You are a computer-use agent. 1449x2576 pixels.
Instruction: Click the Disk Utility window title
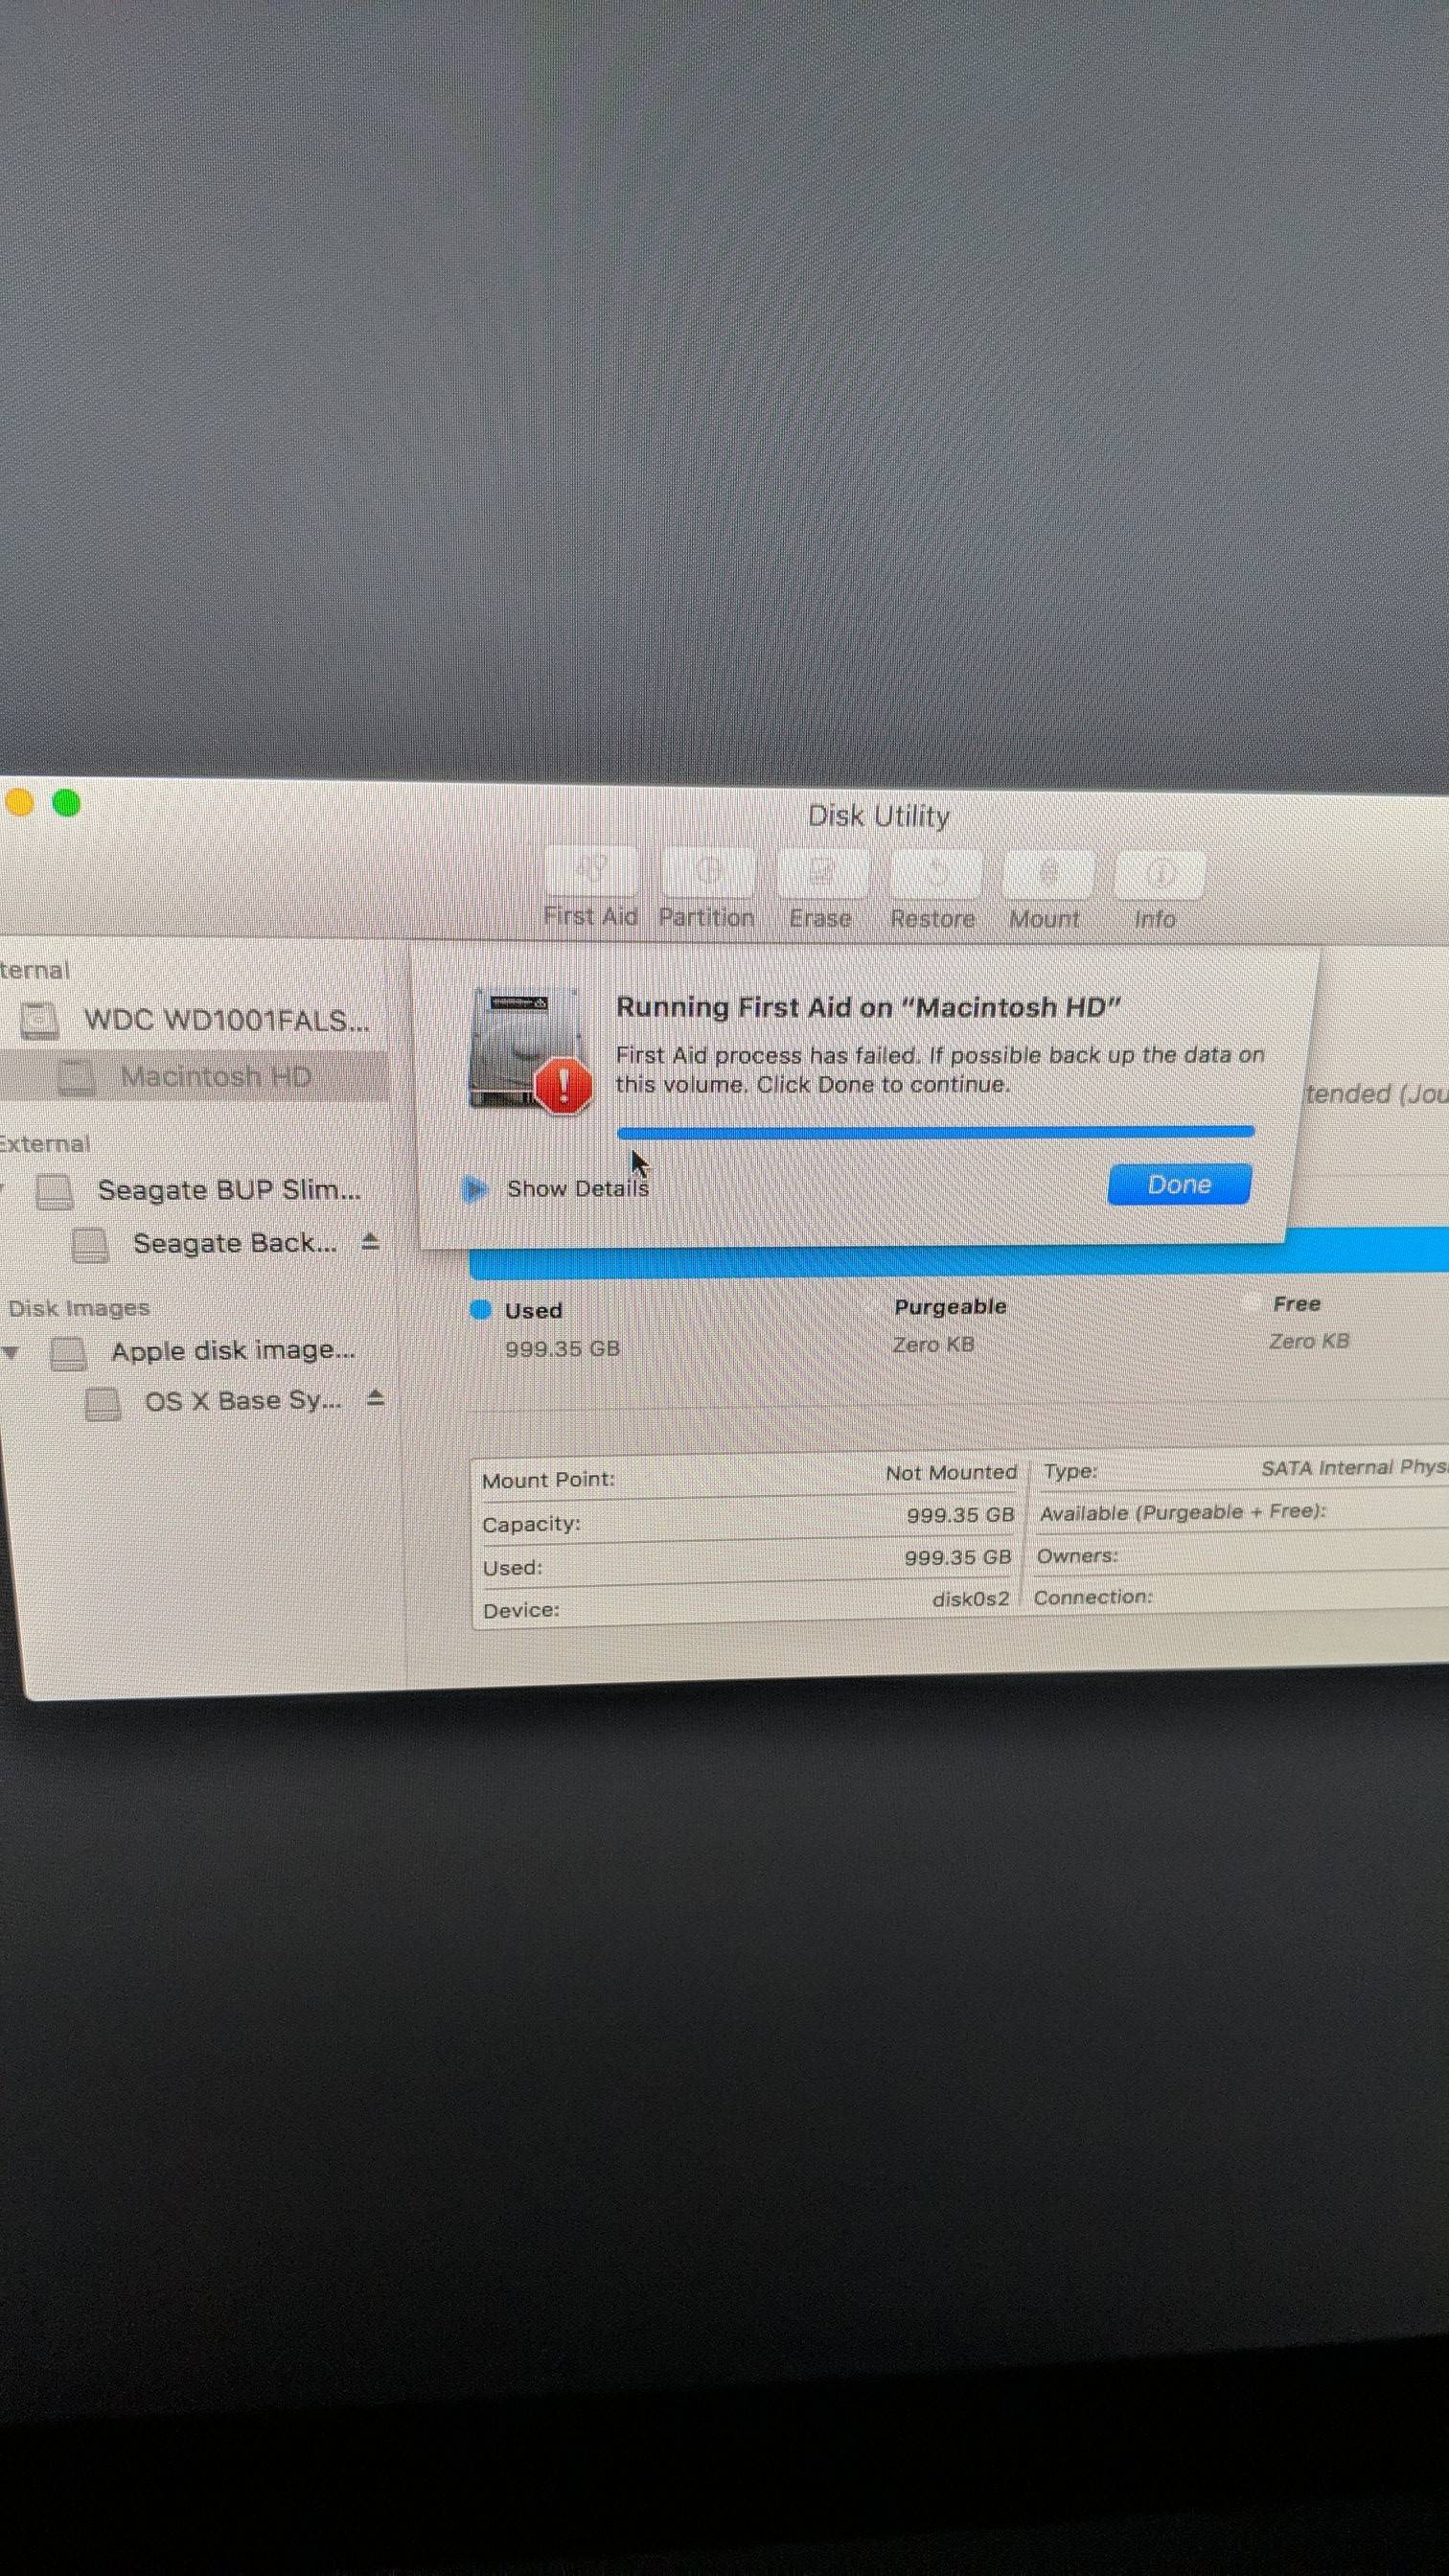click(x=879, y=816)
